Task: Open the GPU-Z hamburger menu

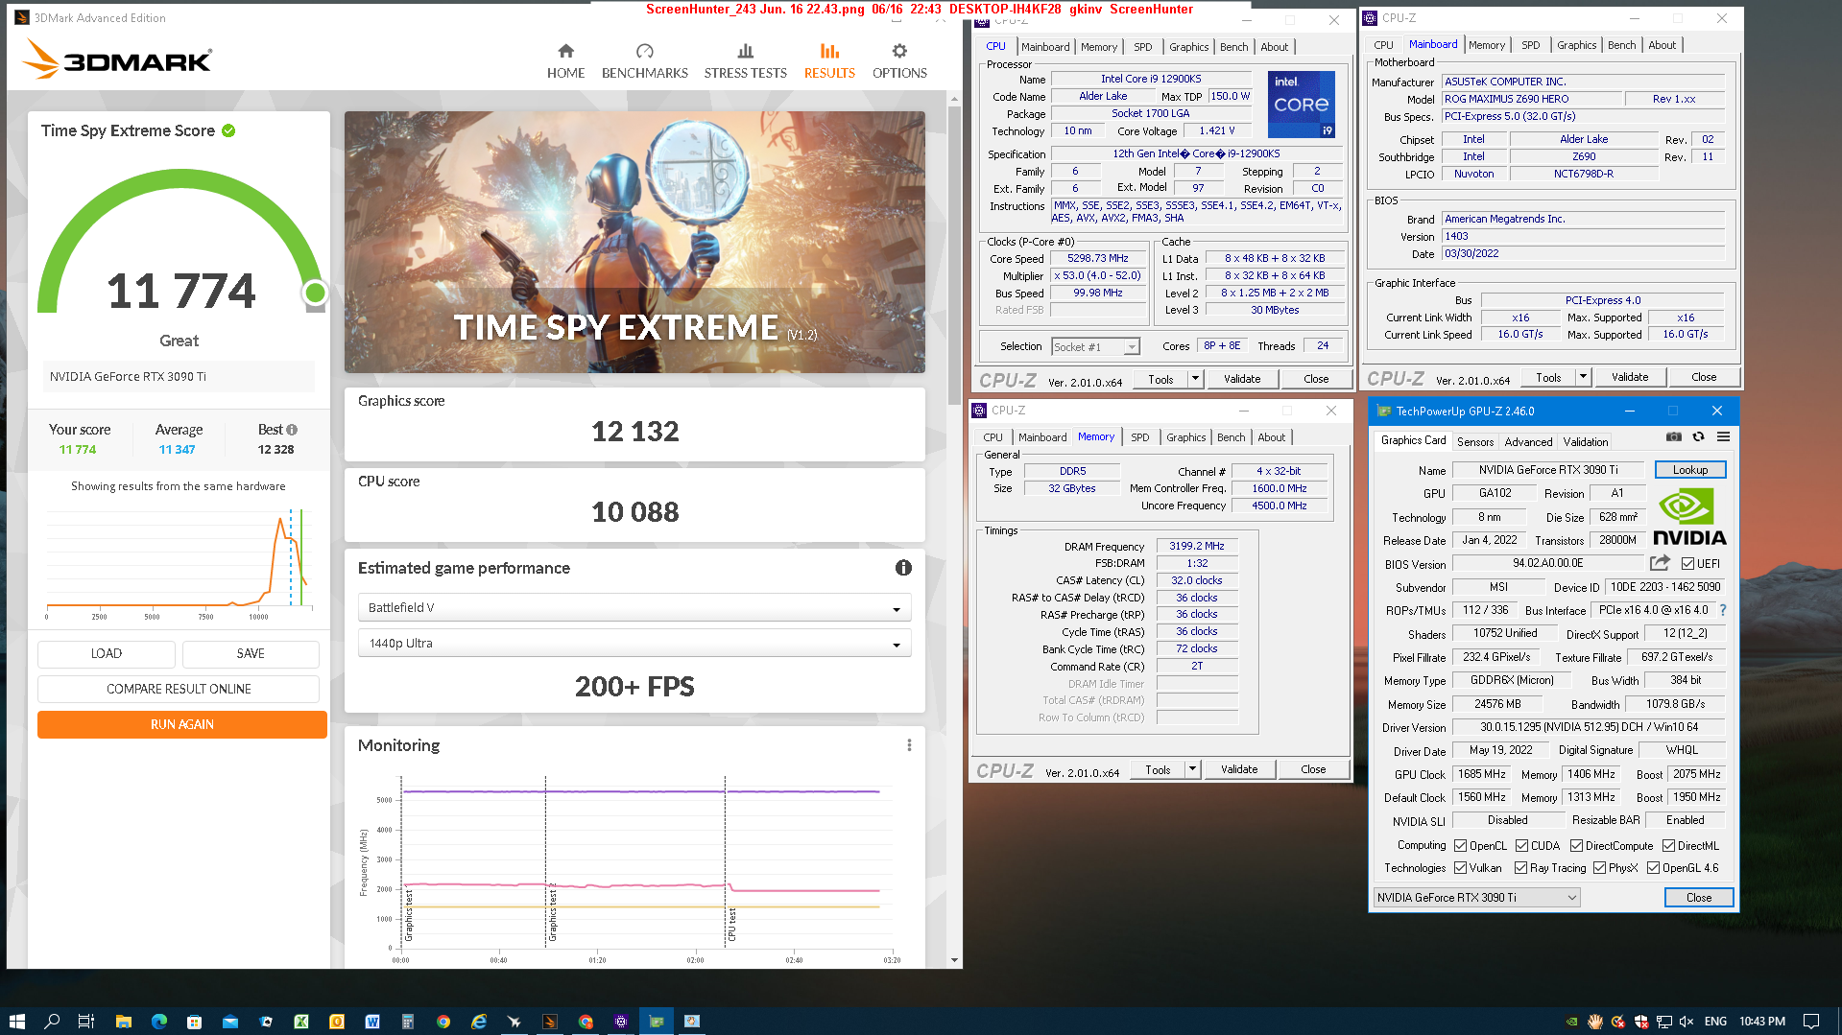Action: 1724,437
